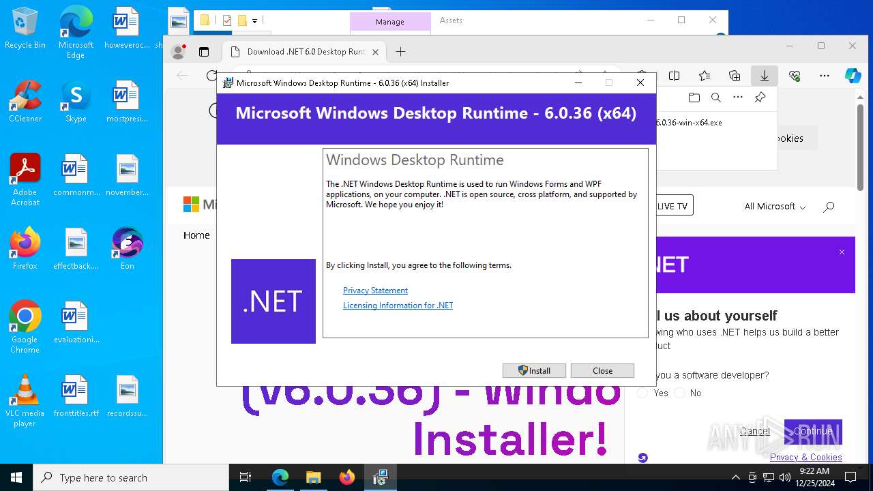Click the 6.0.36-win-x64.exe download entry
The width and height of the screenshot is (873, 491).
689,123
